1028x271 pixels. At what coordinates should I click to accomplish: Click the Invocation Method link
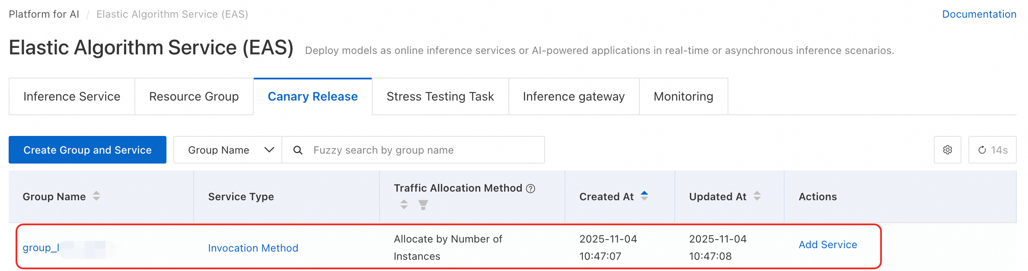(253, 248)
